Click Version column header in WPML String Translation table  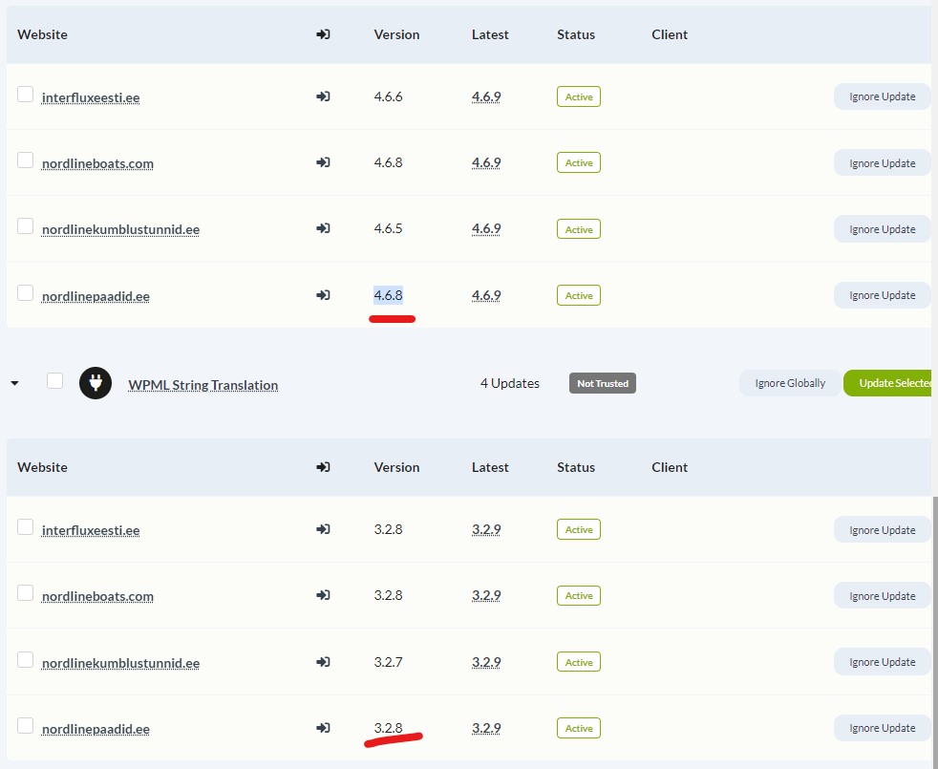(396, 467)
